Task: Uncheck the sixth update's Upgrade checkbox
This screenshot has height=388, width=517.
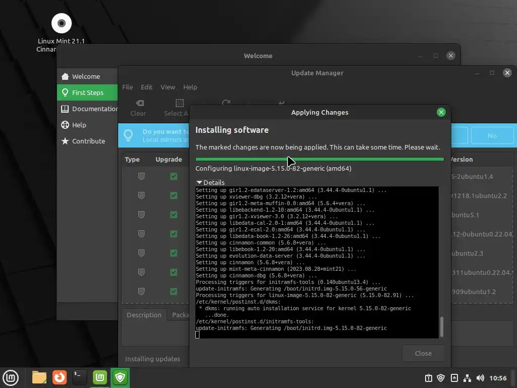Action: pyautogui.click(x=174, y=272)
